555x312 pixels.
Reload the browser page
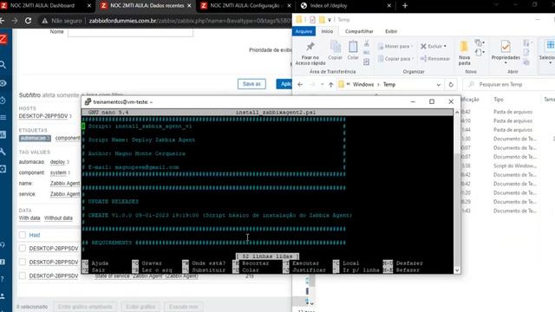tap(29, 21)
